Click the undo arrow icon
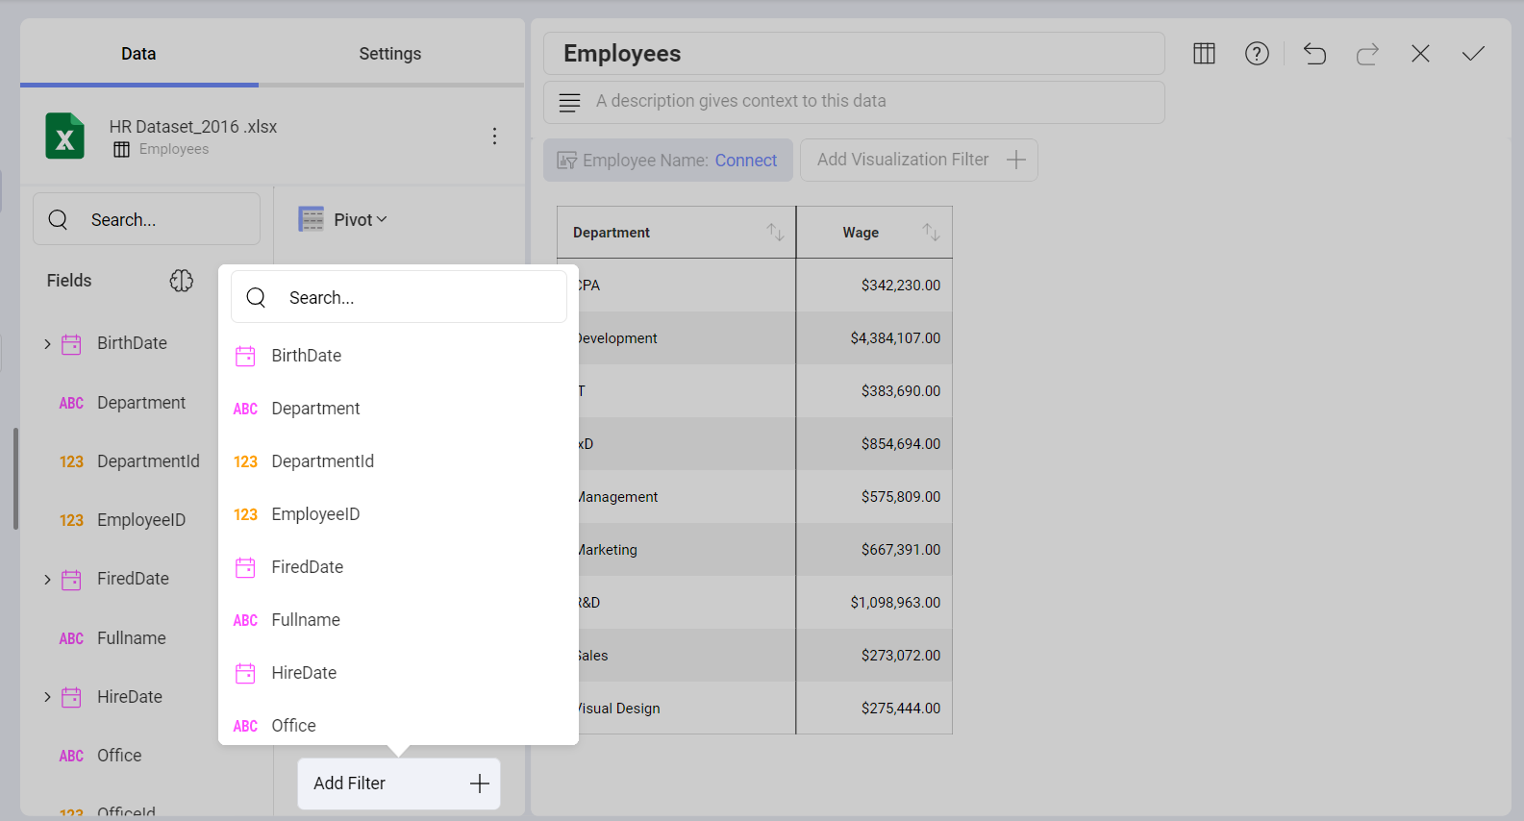The height and width of the screenshot is (821, 1524). (x=1314, y=54)
